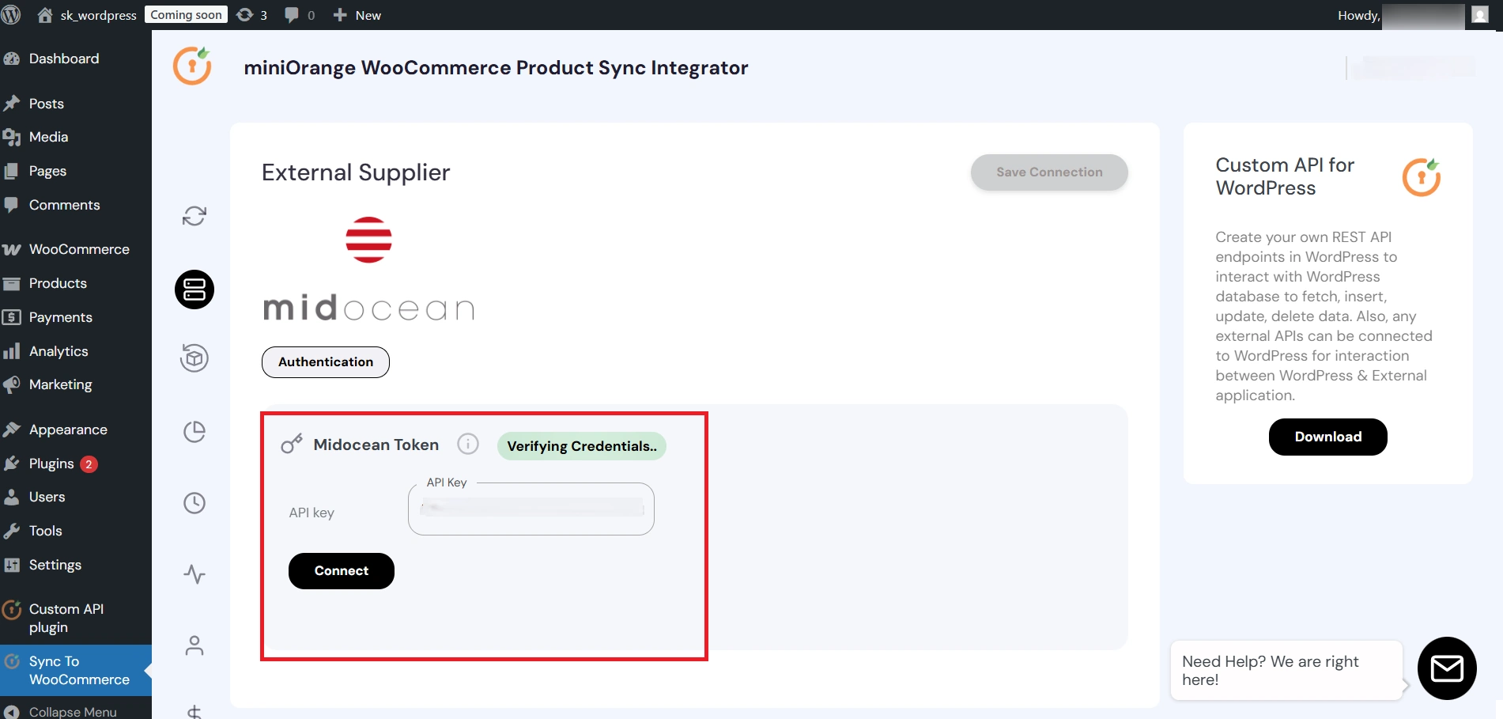
Task: Open the dollar pricing icon
Action: 194,711
